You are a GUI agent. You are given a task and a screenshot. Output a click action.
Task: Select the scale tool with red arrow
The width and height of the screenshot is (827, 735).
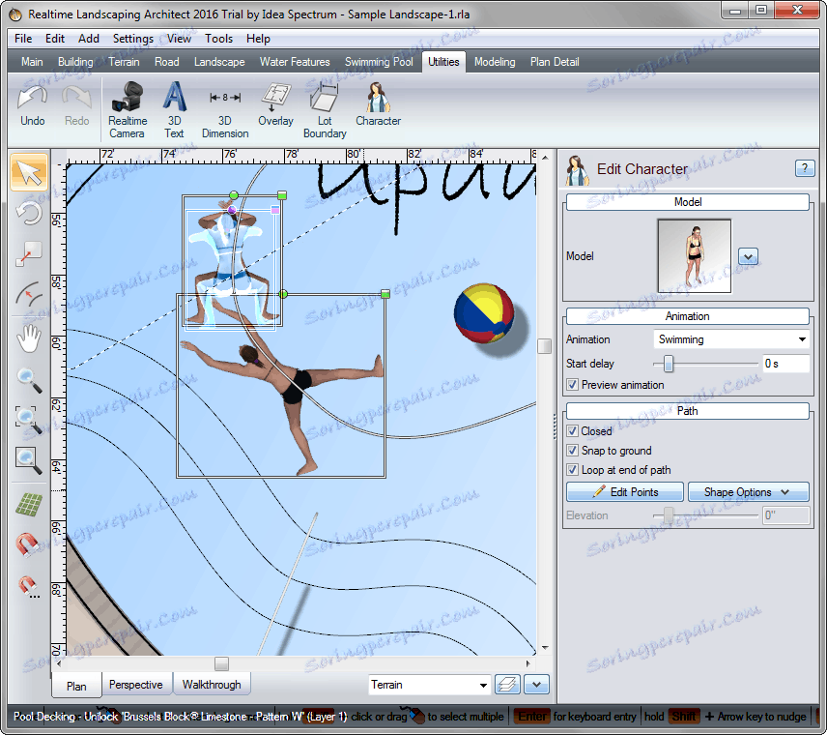coord(29,254)
